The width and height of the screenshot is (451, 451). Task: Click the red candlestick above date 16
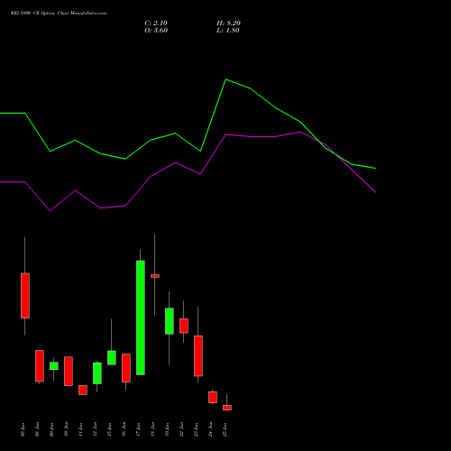click(x=126, y=368)
